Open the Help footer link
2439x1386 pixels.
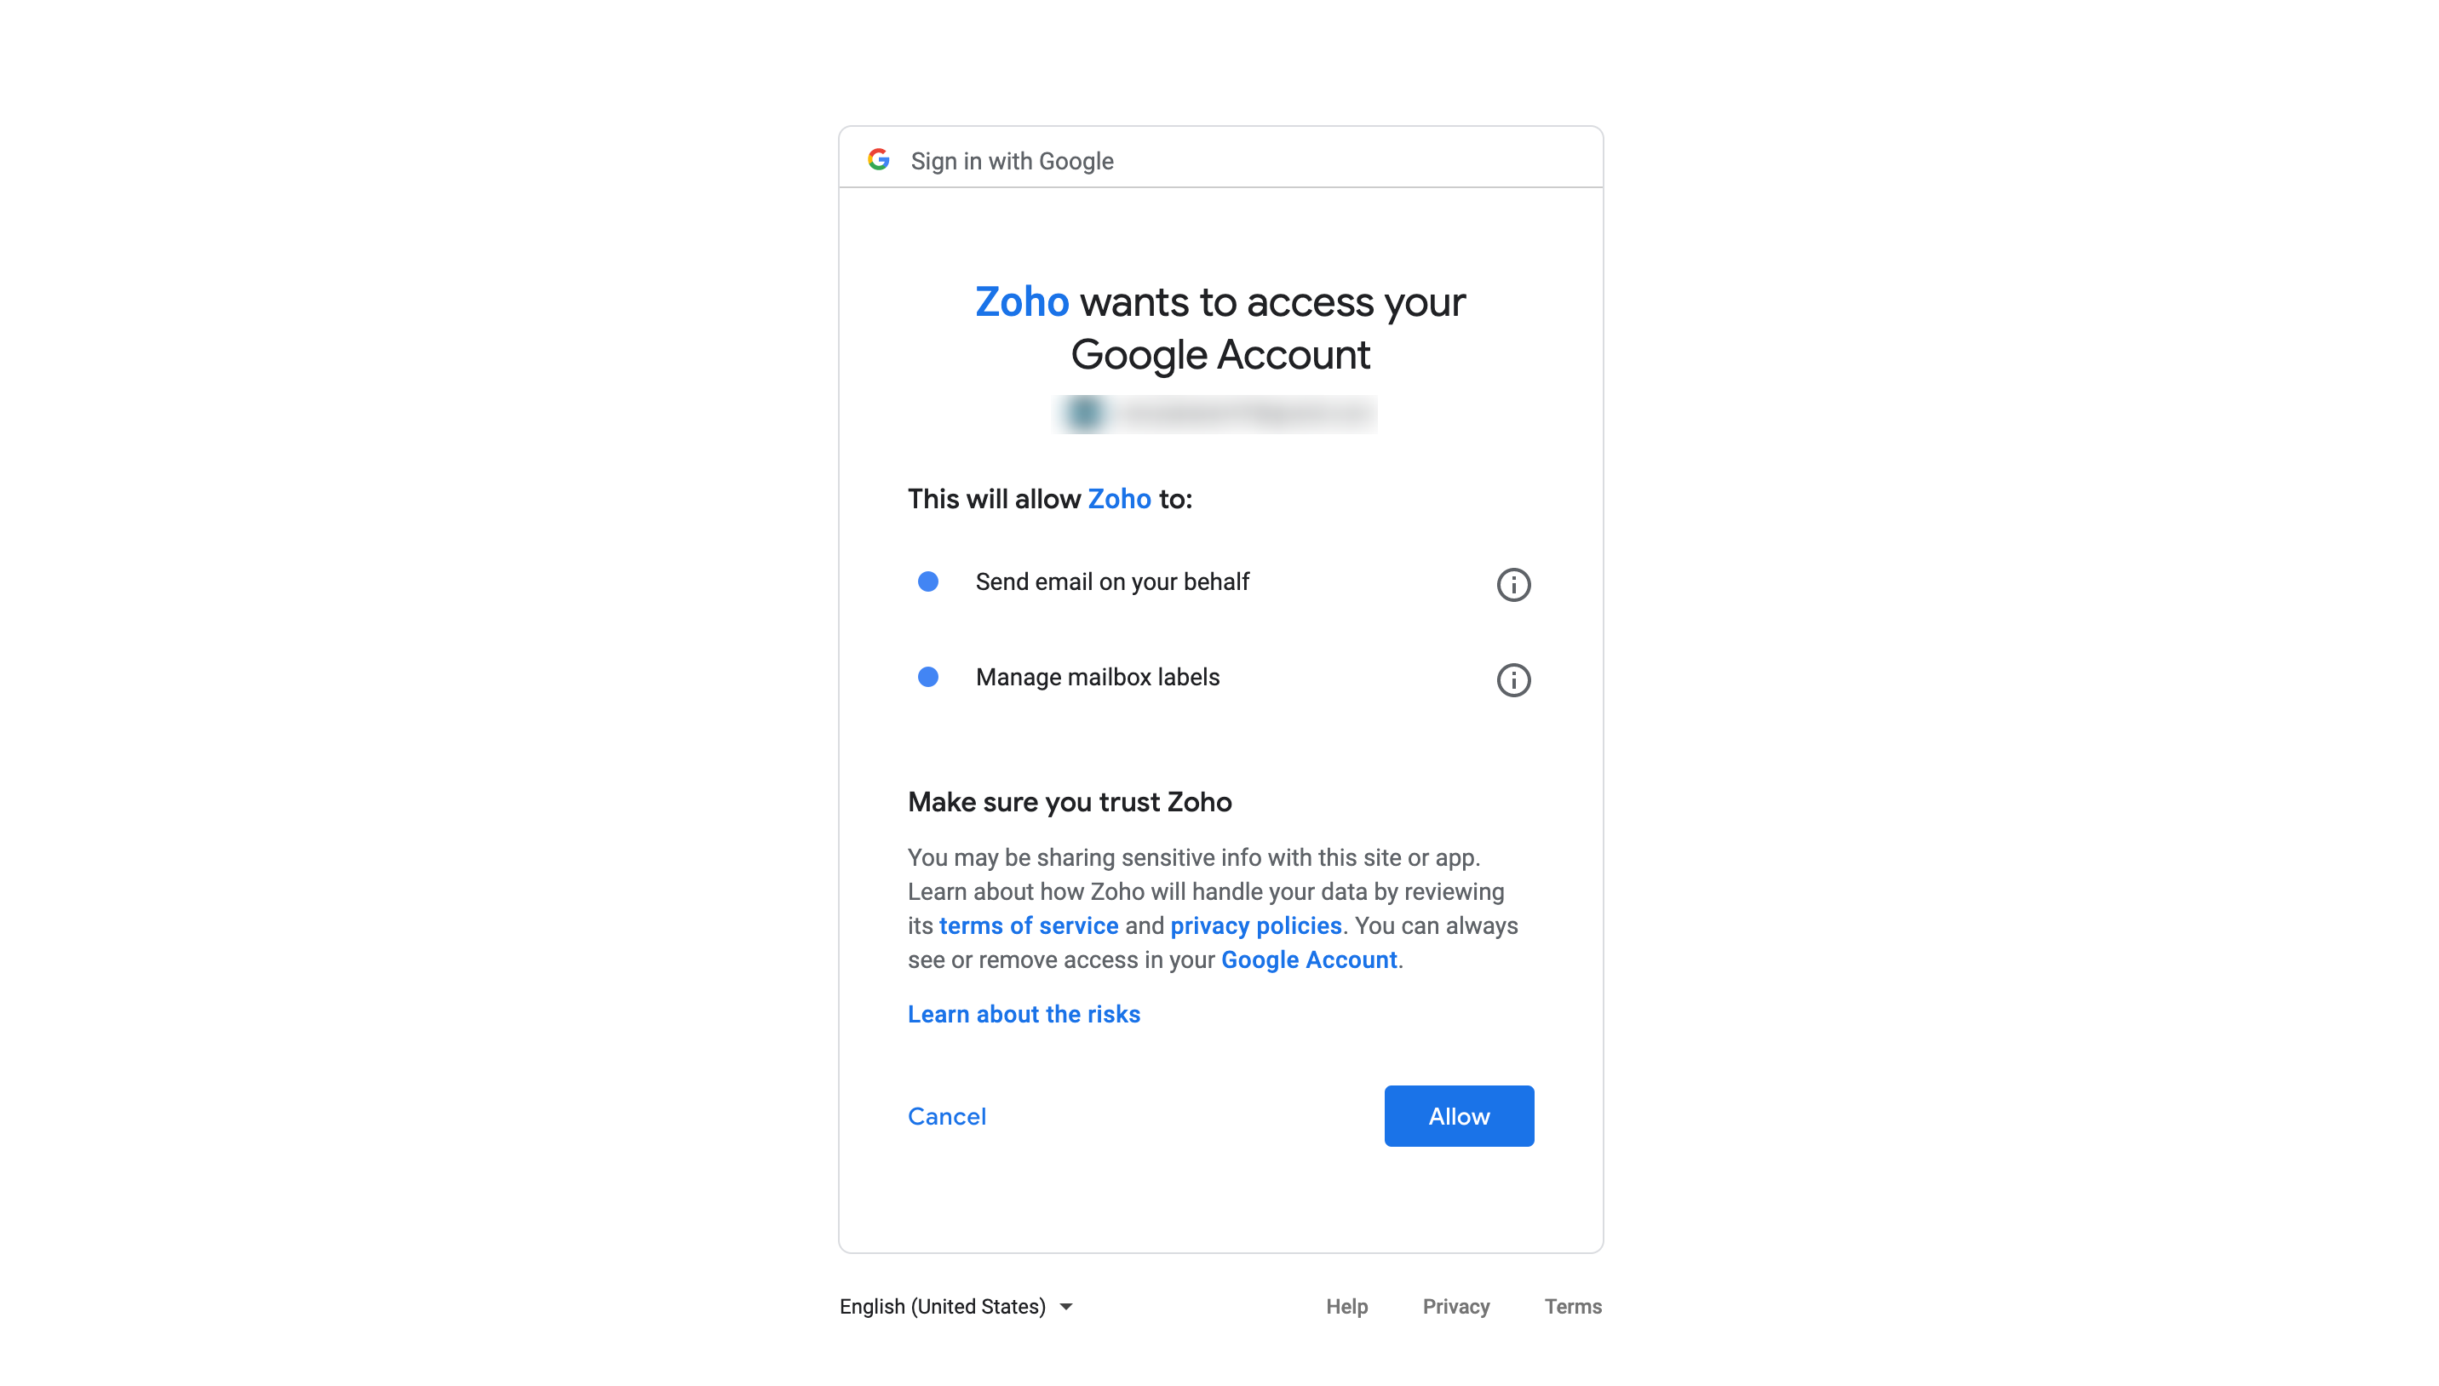pyautogui.click(x=1346, y=1307)
